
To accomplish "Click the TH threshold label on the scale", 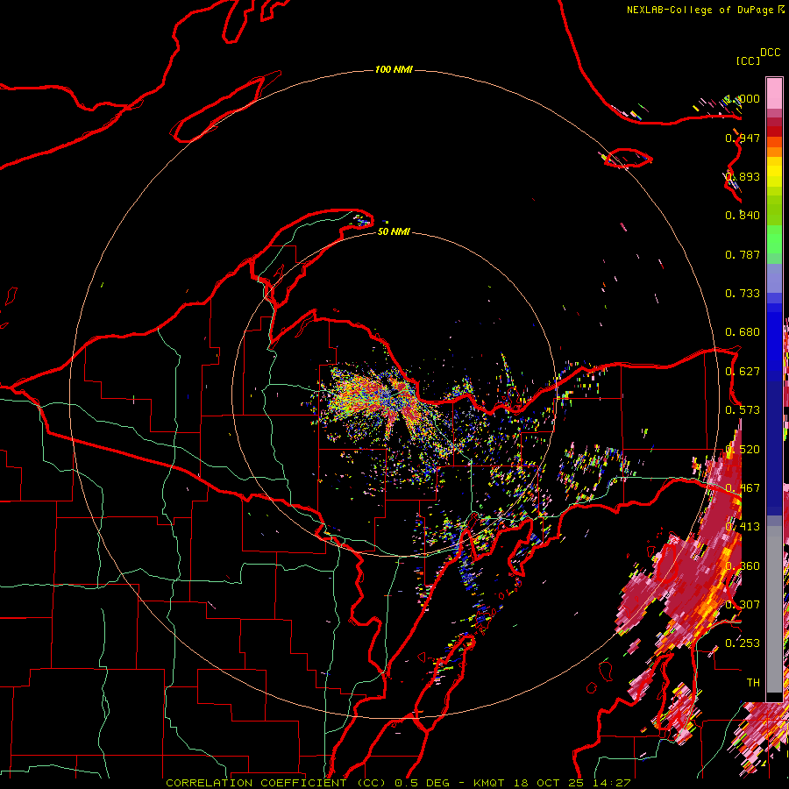I will point(753,682).
